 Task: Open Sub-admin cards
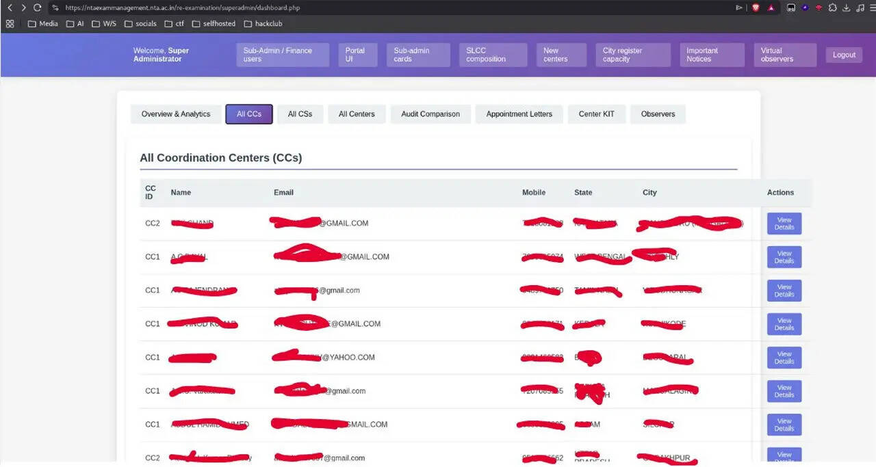click(x=418, y=55)
